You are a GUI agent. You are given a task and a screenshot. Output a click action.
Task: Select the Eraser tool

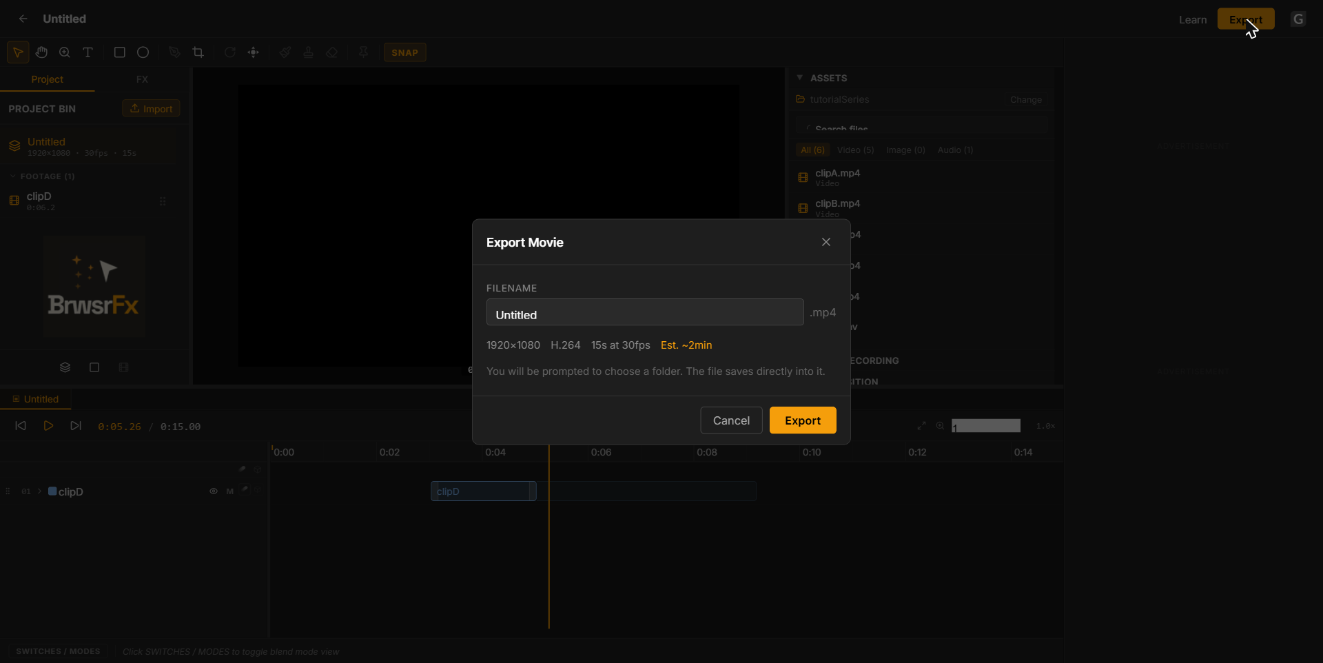[x=331, y=52]
